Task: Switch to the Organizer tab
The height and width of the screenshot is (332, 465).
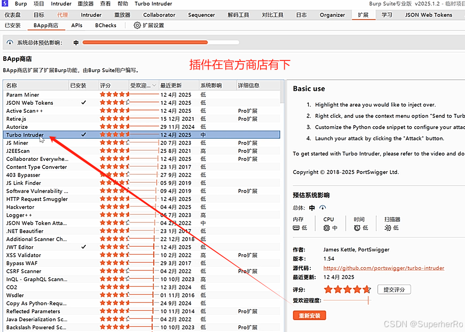Action: pos(332,15)
